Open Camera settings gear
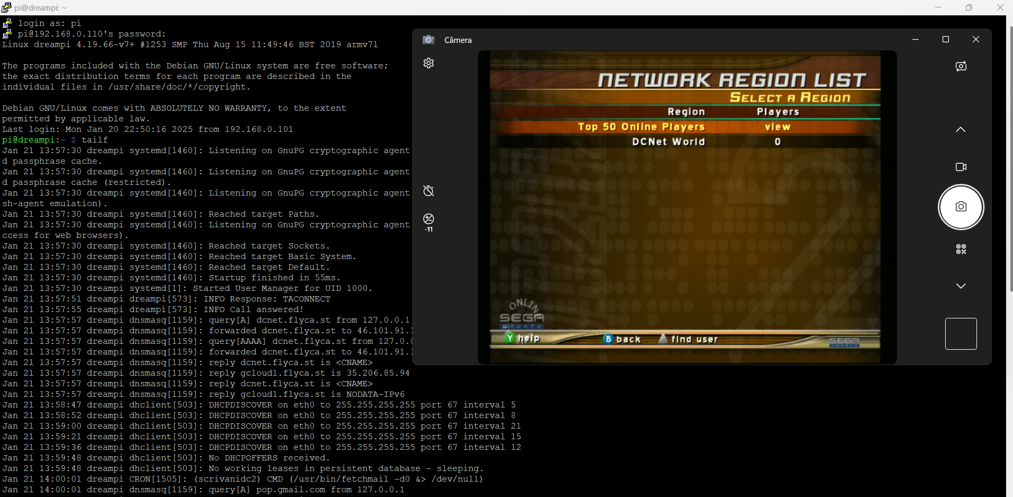The image size is (1013, 497). point(429,63)
